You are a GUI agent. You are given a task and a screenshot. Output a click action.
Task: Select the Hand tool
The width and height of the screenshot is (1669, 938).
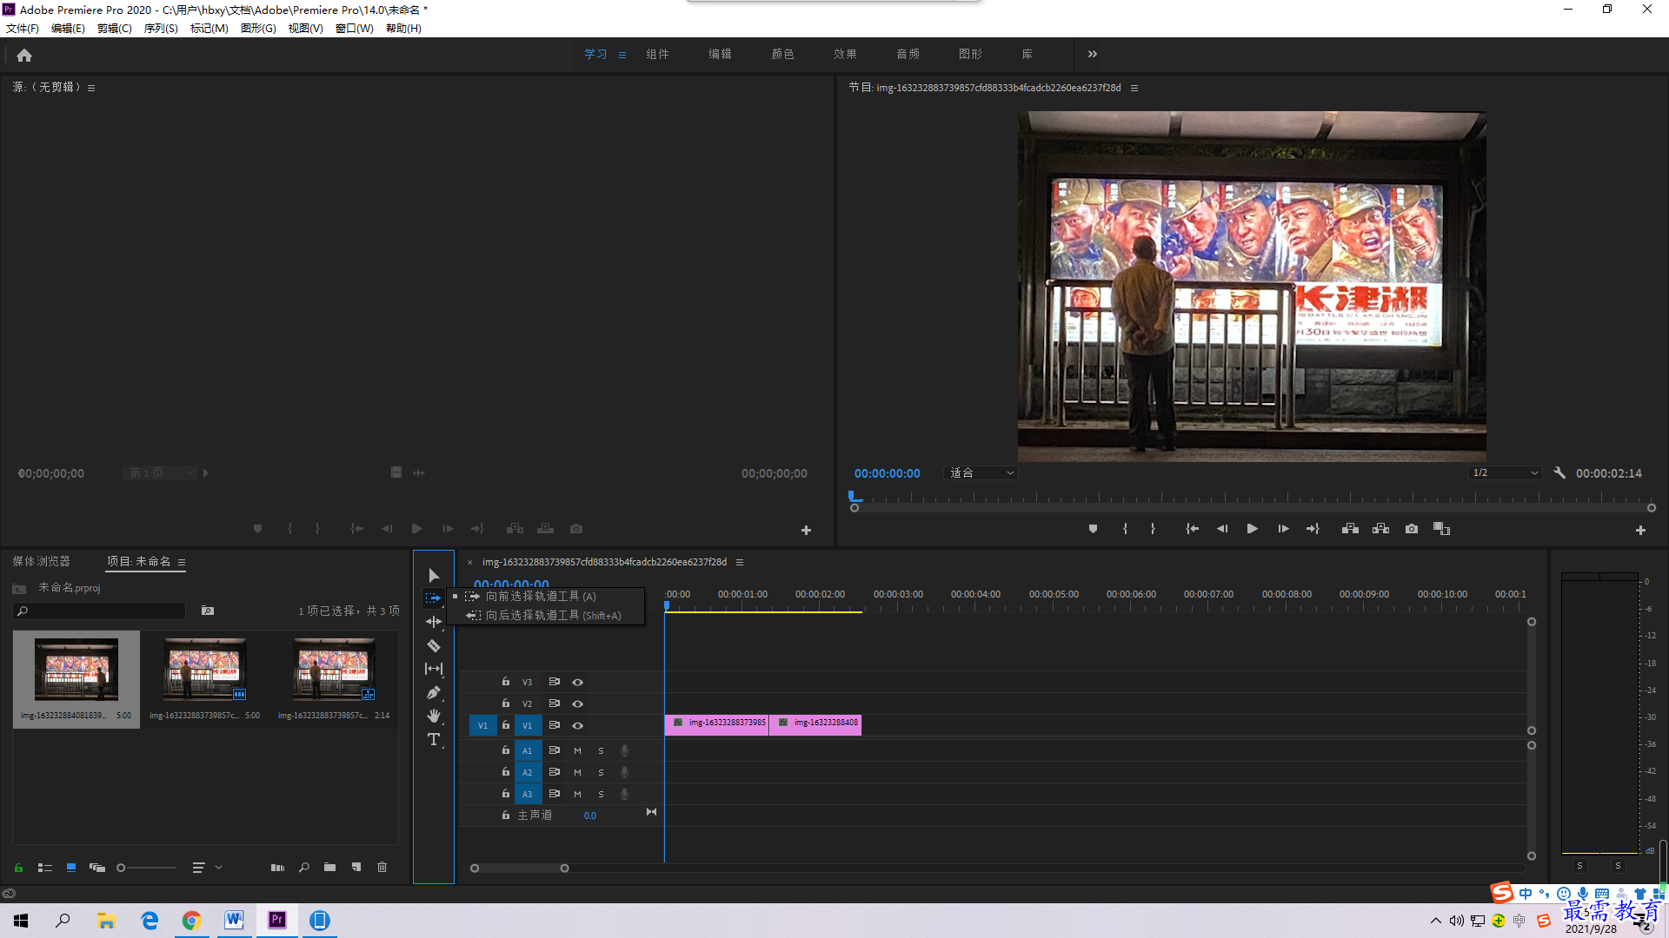(x=434, y=716)
